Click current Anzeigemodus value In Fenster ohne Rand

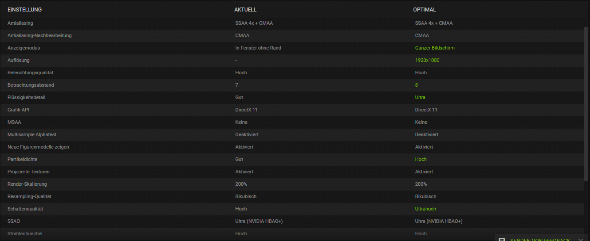(258, 48)
